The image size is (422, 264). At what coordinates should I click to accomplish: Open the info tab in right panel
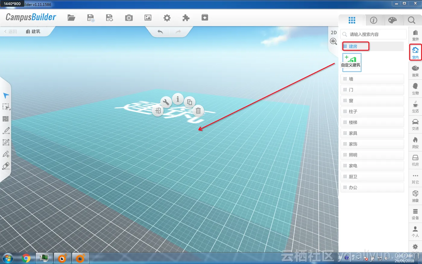(x=373, y=20)
